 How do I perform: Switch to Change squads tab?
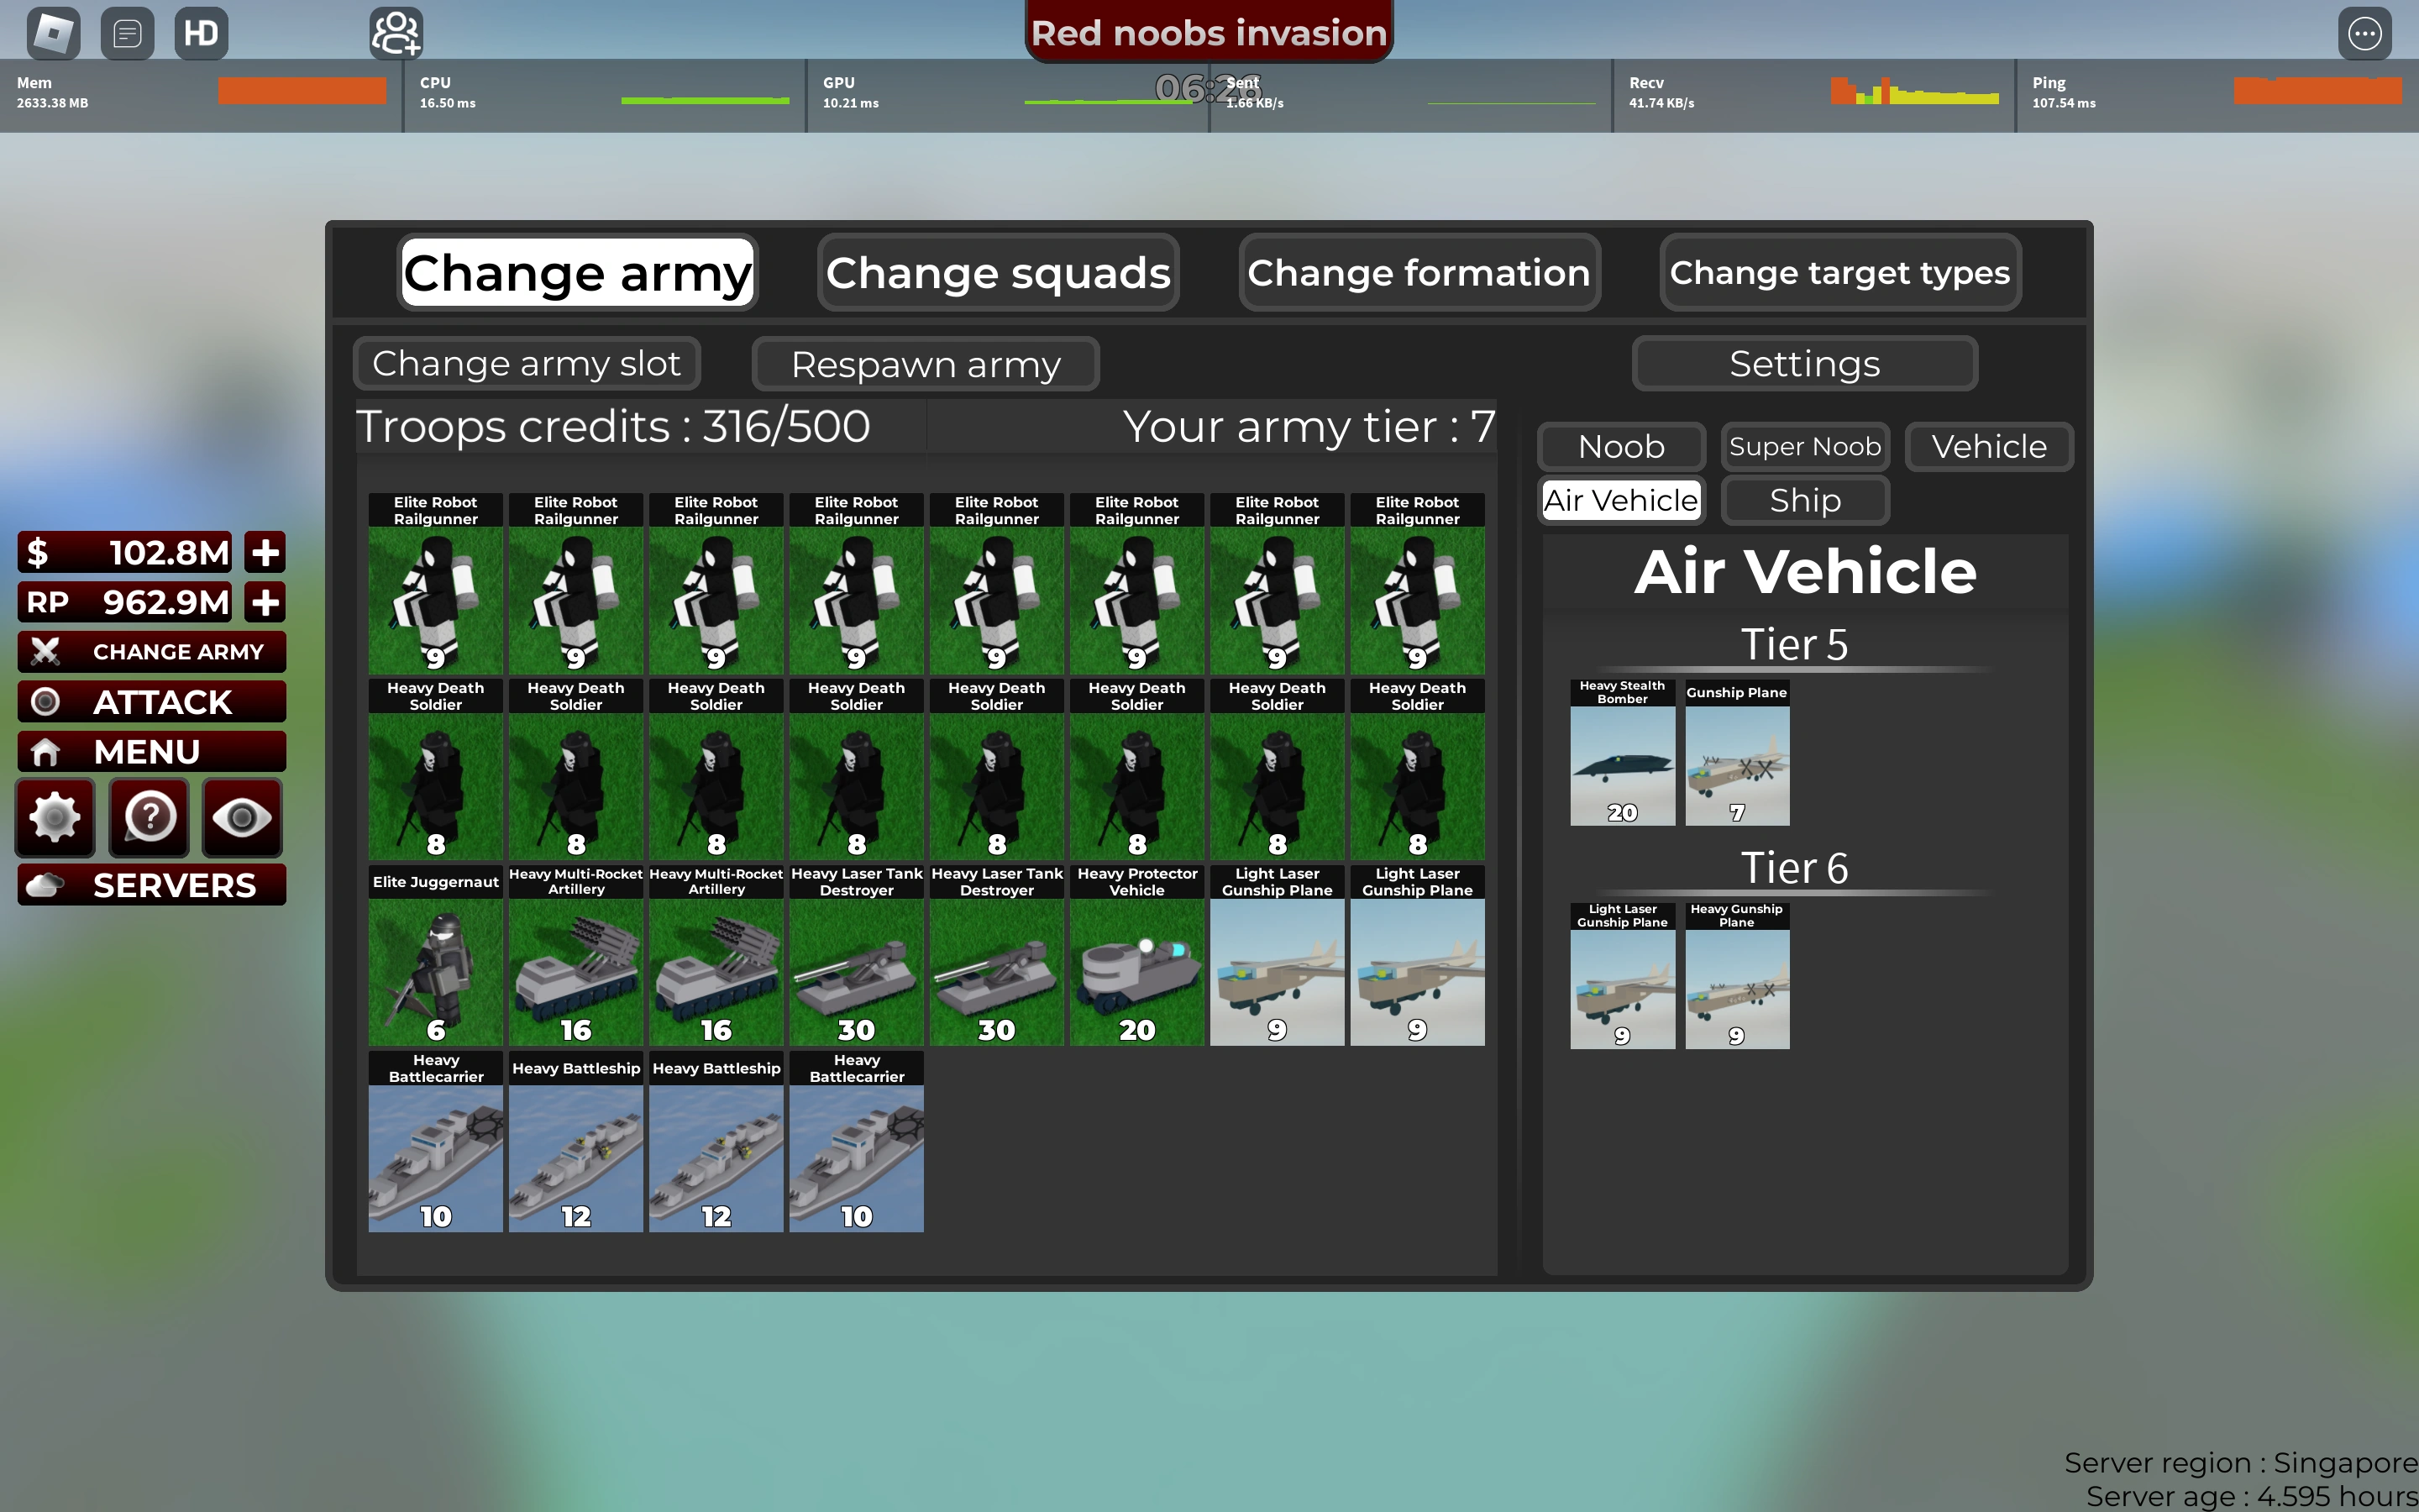click(998, 273)
